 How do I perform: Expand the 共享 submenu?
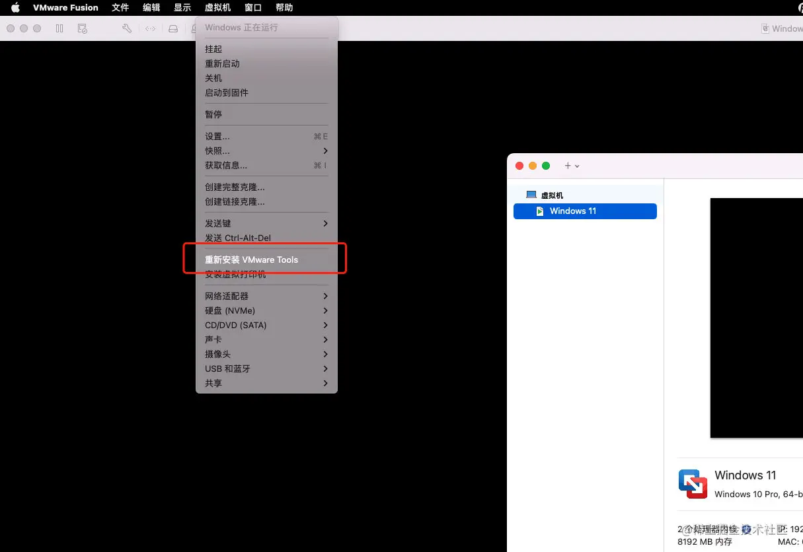266,384
